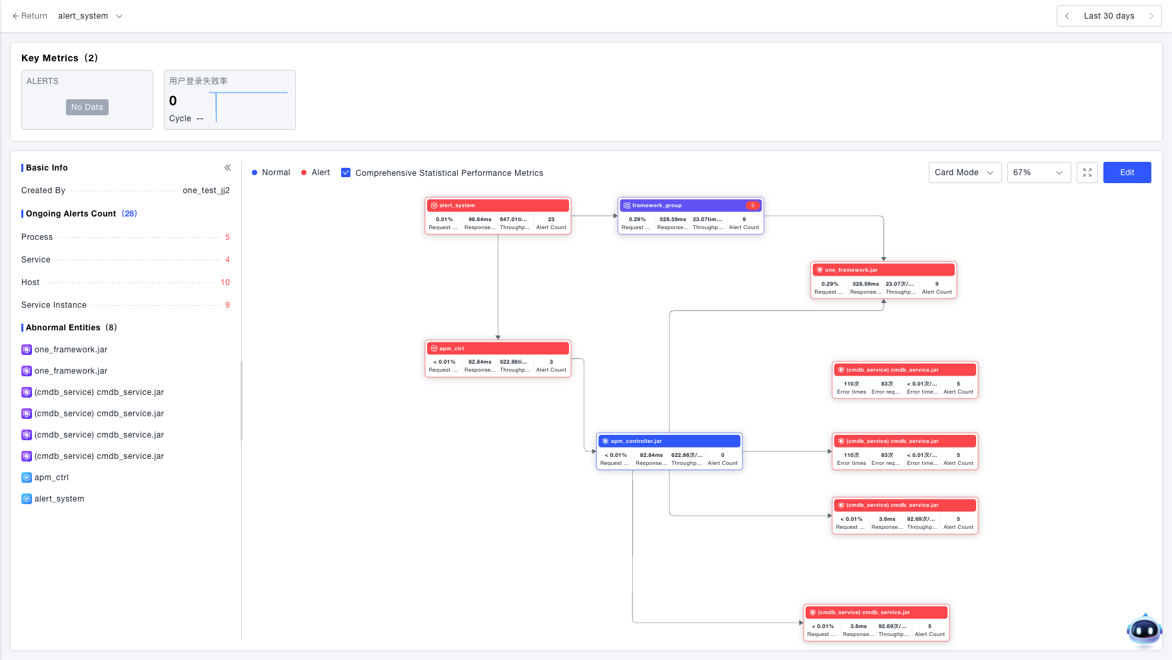Open the Last 30 days time picker

coord(1109,16)
